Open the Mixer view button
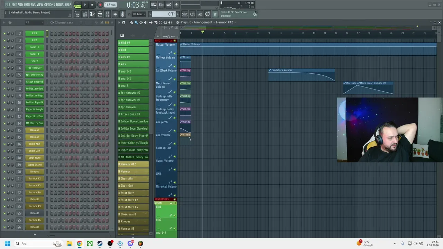Image resolution: width=443 pixels, height=249 pixels. pyautogui.click(x=107, y=14)
